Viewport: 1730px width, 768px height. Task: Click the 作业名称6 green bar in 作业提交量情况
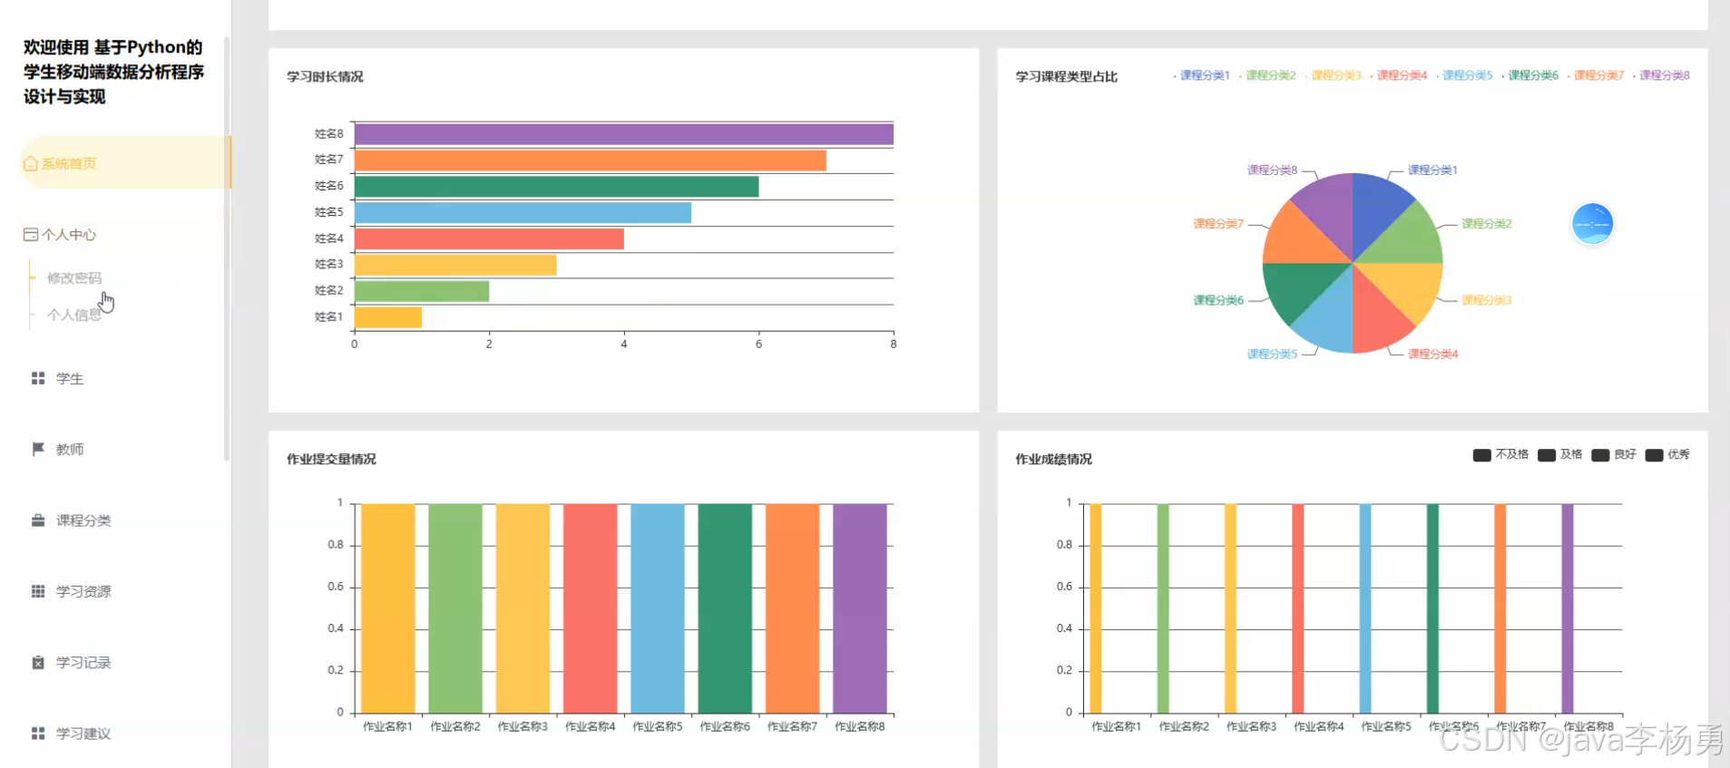[x=725, y=608]
